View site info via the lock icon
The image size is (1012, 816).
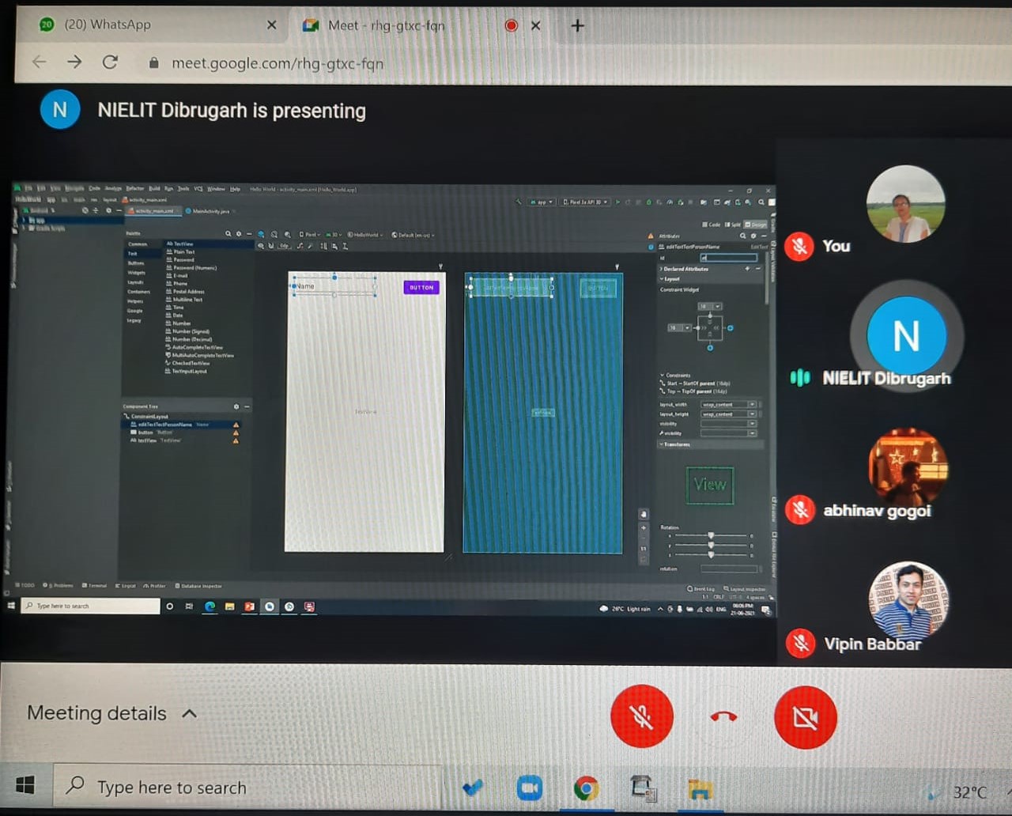pos(153,62)
